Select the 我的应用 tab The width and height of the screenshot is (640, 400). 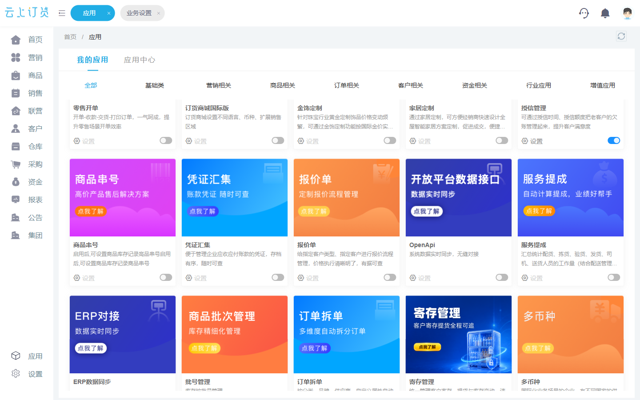tap(92, 60)
